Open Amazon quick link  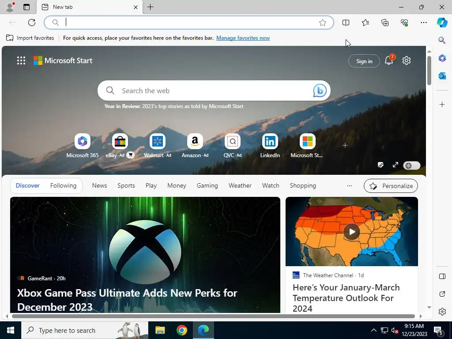tap(195, 146)
